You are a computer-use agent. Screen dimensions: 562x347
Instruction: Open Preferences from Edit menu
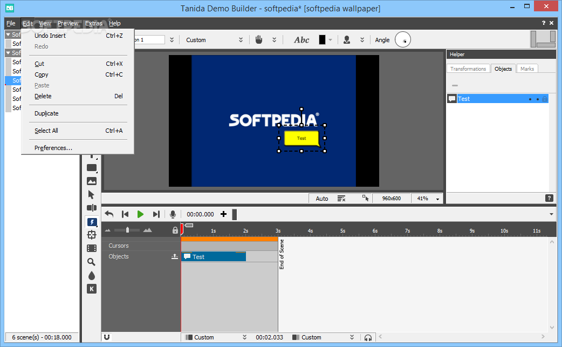pyautogui.click(x=78, y=148)
